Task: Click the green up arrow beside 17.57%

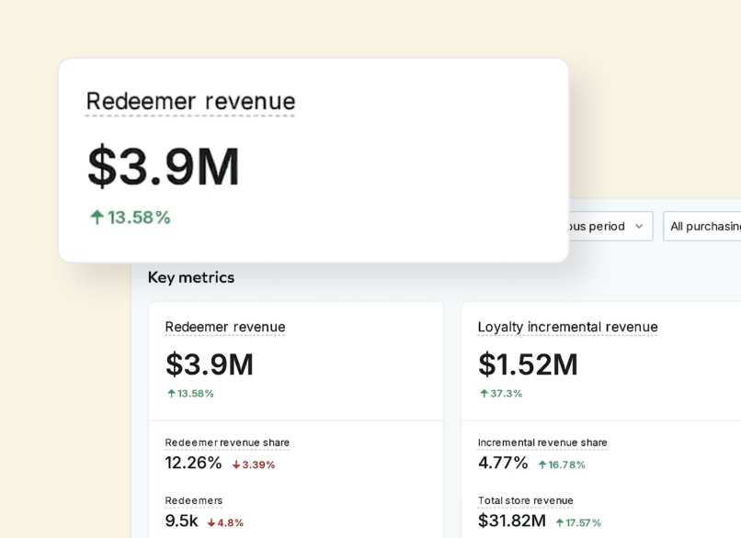Action: point(559,522)
